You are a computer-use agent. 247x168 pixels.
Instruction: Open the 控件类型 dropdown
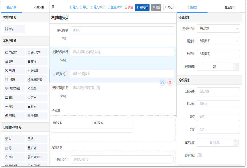(x=218, y=29)
